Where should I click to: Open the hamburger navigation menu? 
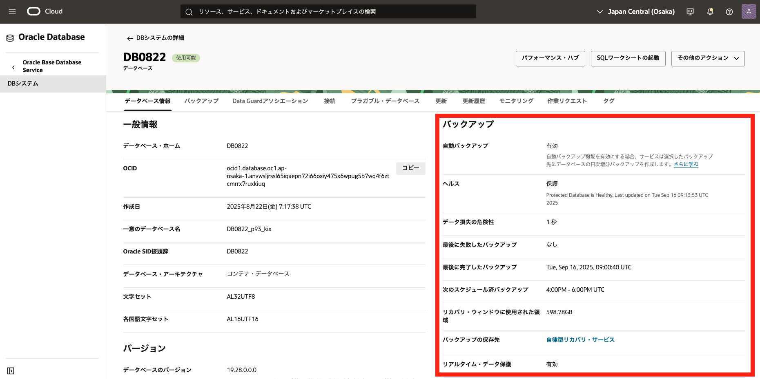pyautogui.click(x=12, y=12)
